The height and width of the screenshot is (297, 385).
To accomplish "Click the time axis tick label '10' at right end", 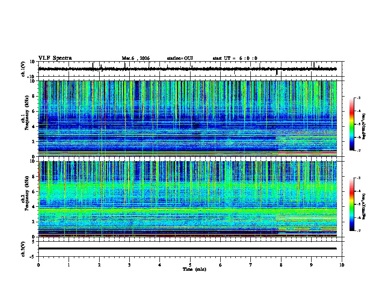I will 342,265.
